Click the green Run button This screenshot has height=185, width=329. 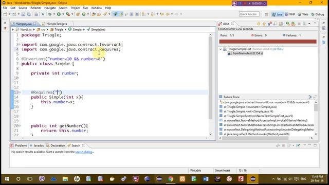coord(59,14)
